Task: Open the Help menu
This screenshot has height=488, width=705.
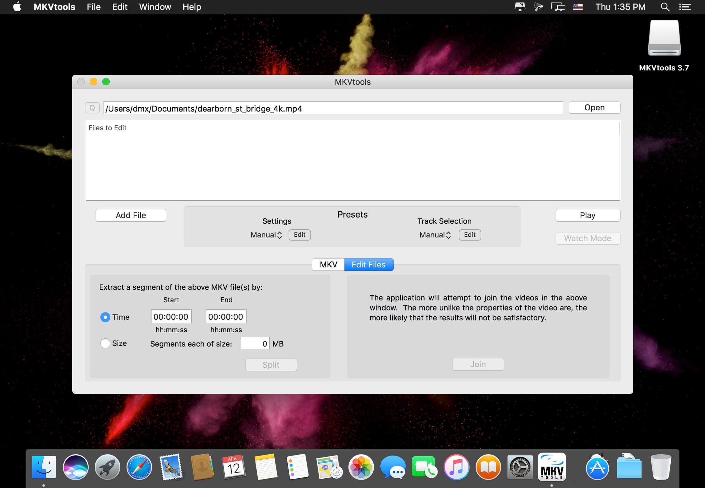Action: (192, 7)
